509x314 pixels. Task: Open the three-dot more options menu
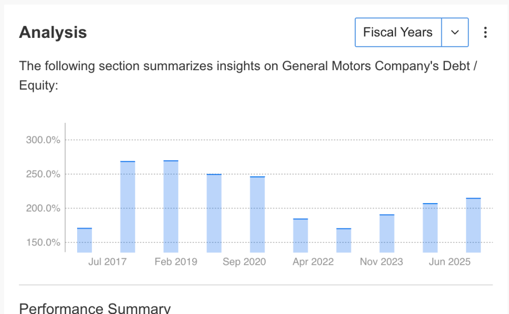tap(485, 32)
